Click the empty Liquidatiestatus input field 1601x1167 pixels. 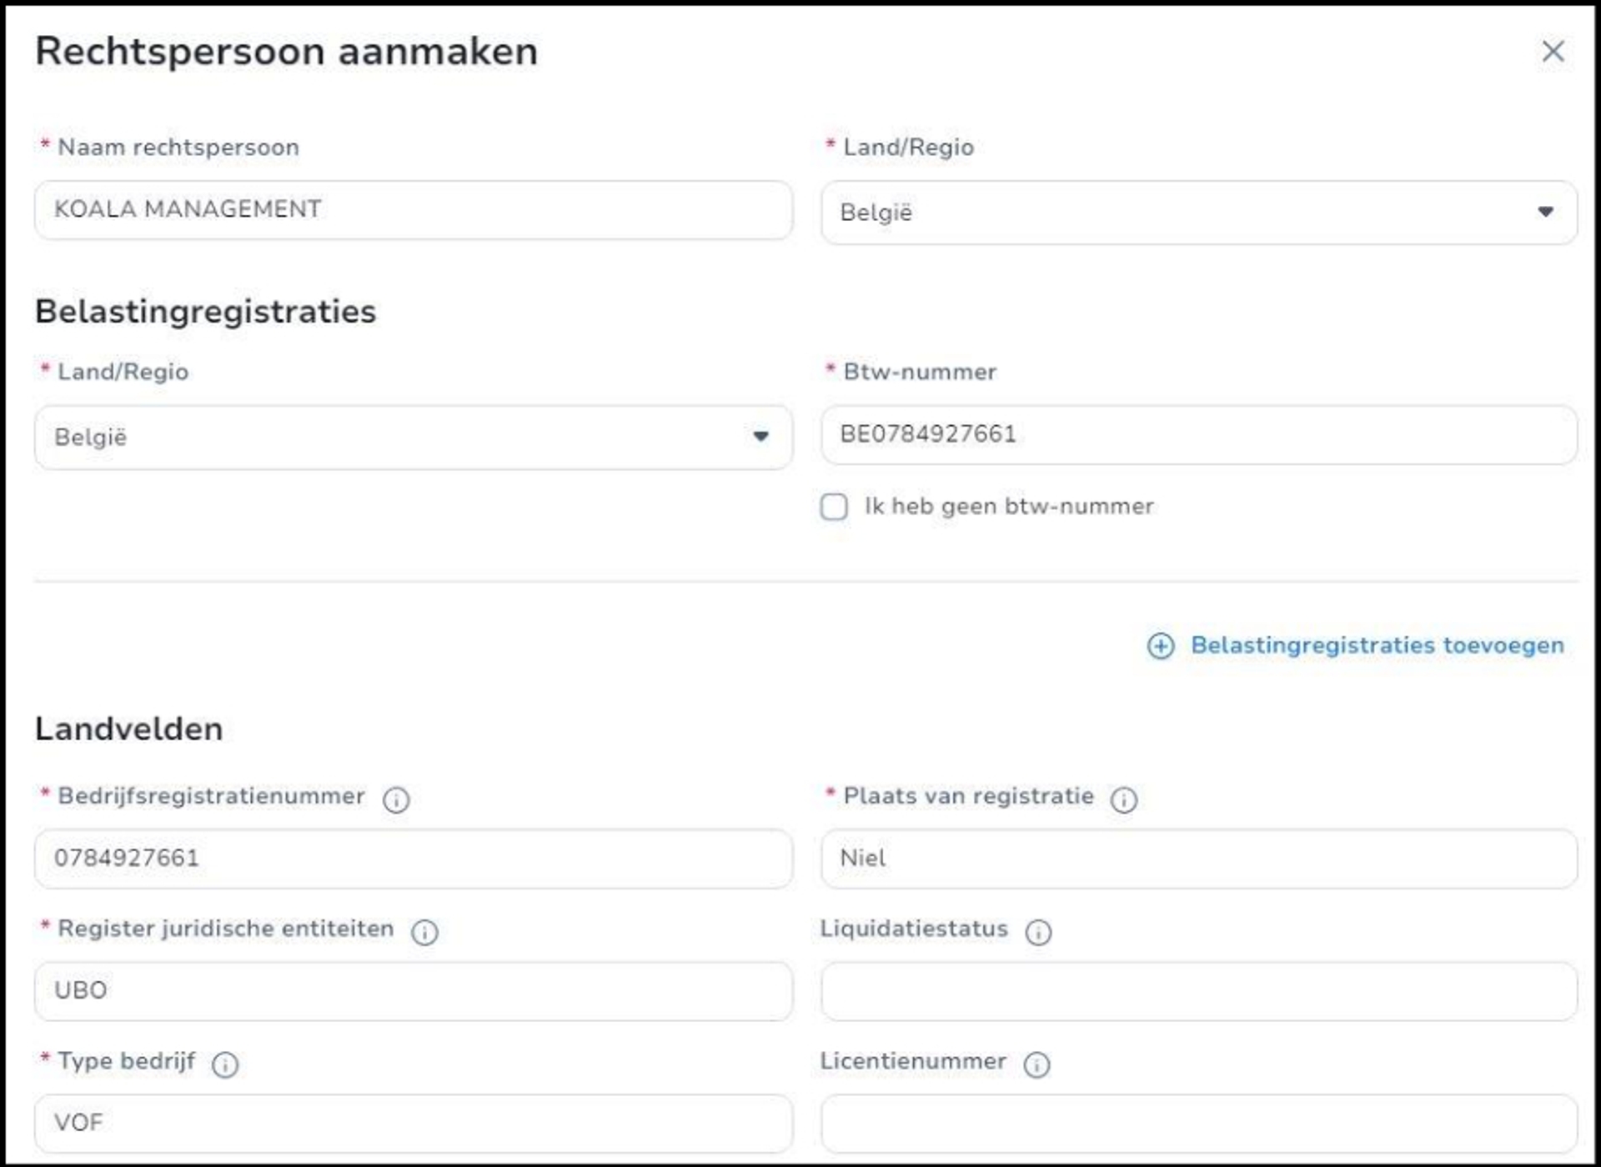click(1198, 990)
